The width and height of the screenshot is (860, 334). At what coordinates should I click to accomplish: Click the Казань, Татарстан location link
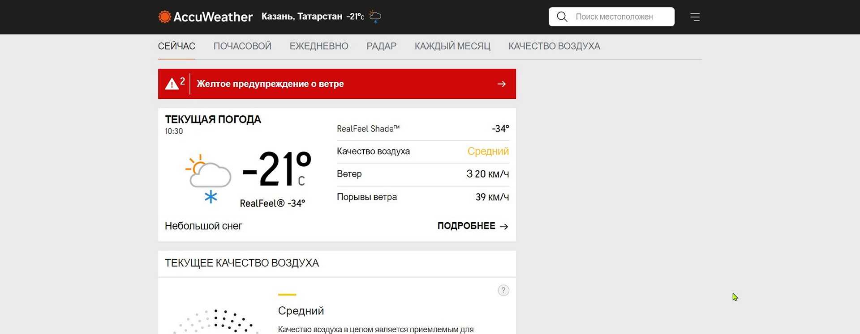pyautogui.click(x=301, y=17)
